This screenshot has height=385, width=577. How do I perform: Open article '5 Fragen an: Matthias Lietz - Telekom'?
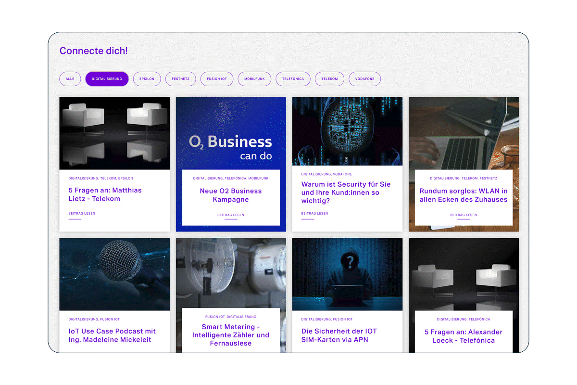coord(105,194)
